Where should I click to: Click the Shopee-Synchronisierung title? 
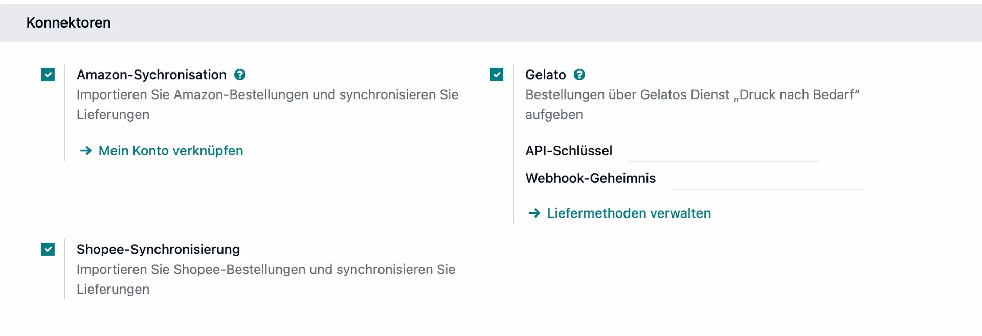(159, 249)
